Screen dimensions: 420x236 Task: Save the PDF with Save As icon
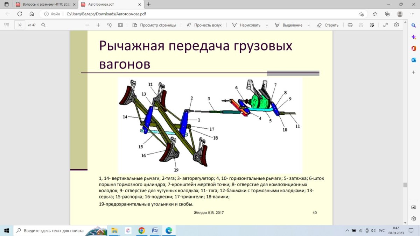(372, 25)
